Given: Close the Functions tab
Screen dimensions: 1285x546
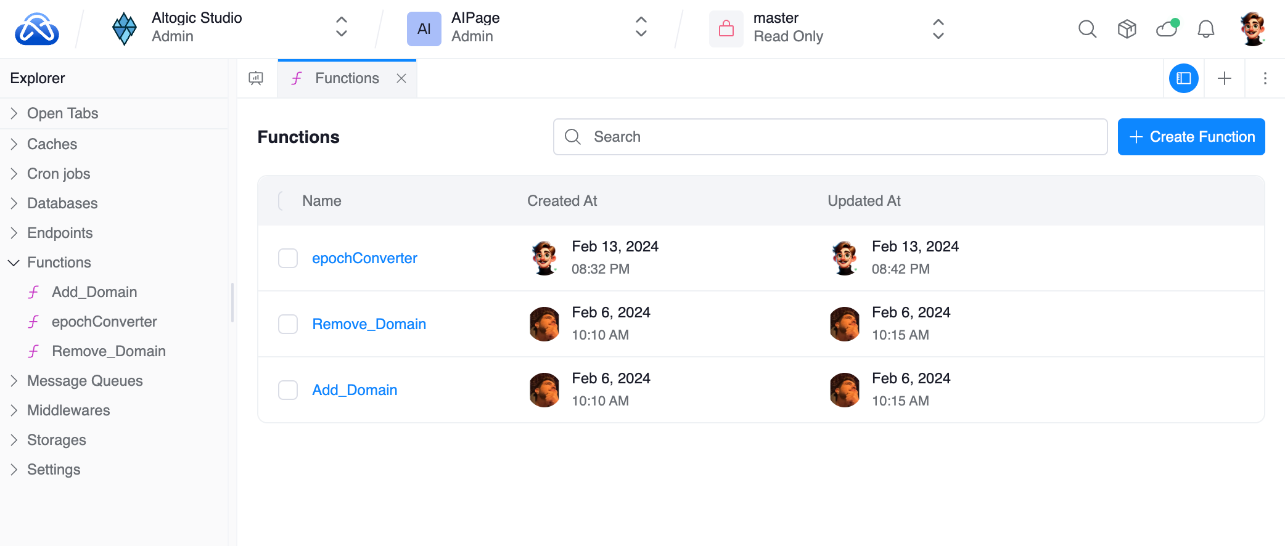Looking at the screenshot, I should (401, 78).
